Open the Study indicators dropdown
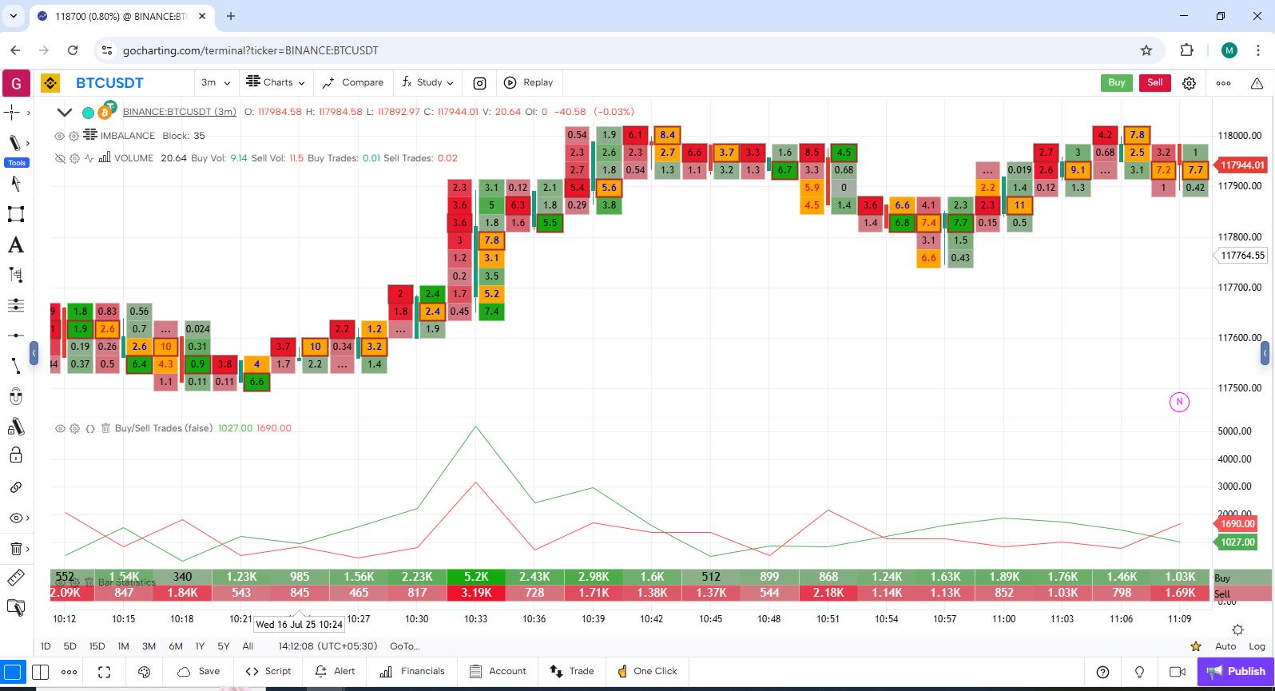The width and height of the screenshot is (1275, 691). click(x=428, y=82)
